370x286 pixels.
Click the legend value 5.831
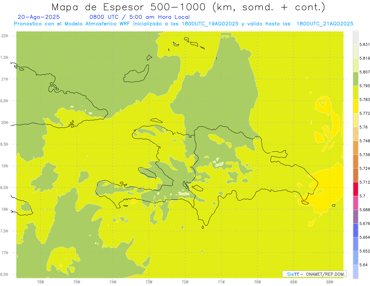364,44
